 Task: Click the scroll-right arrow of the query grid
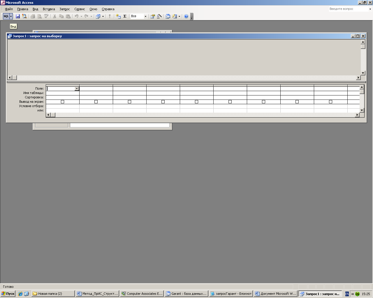357,115
